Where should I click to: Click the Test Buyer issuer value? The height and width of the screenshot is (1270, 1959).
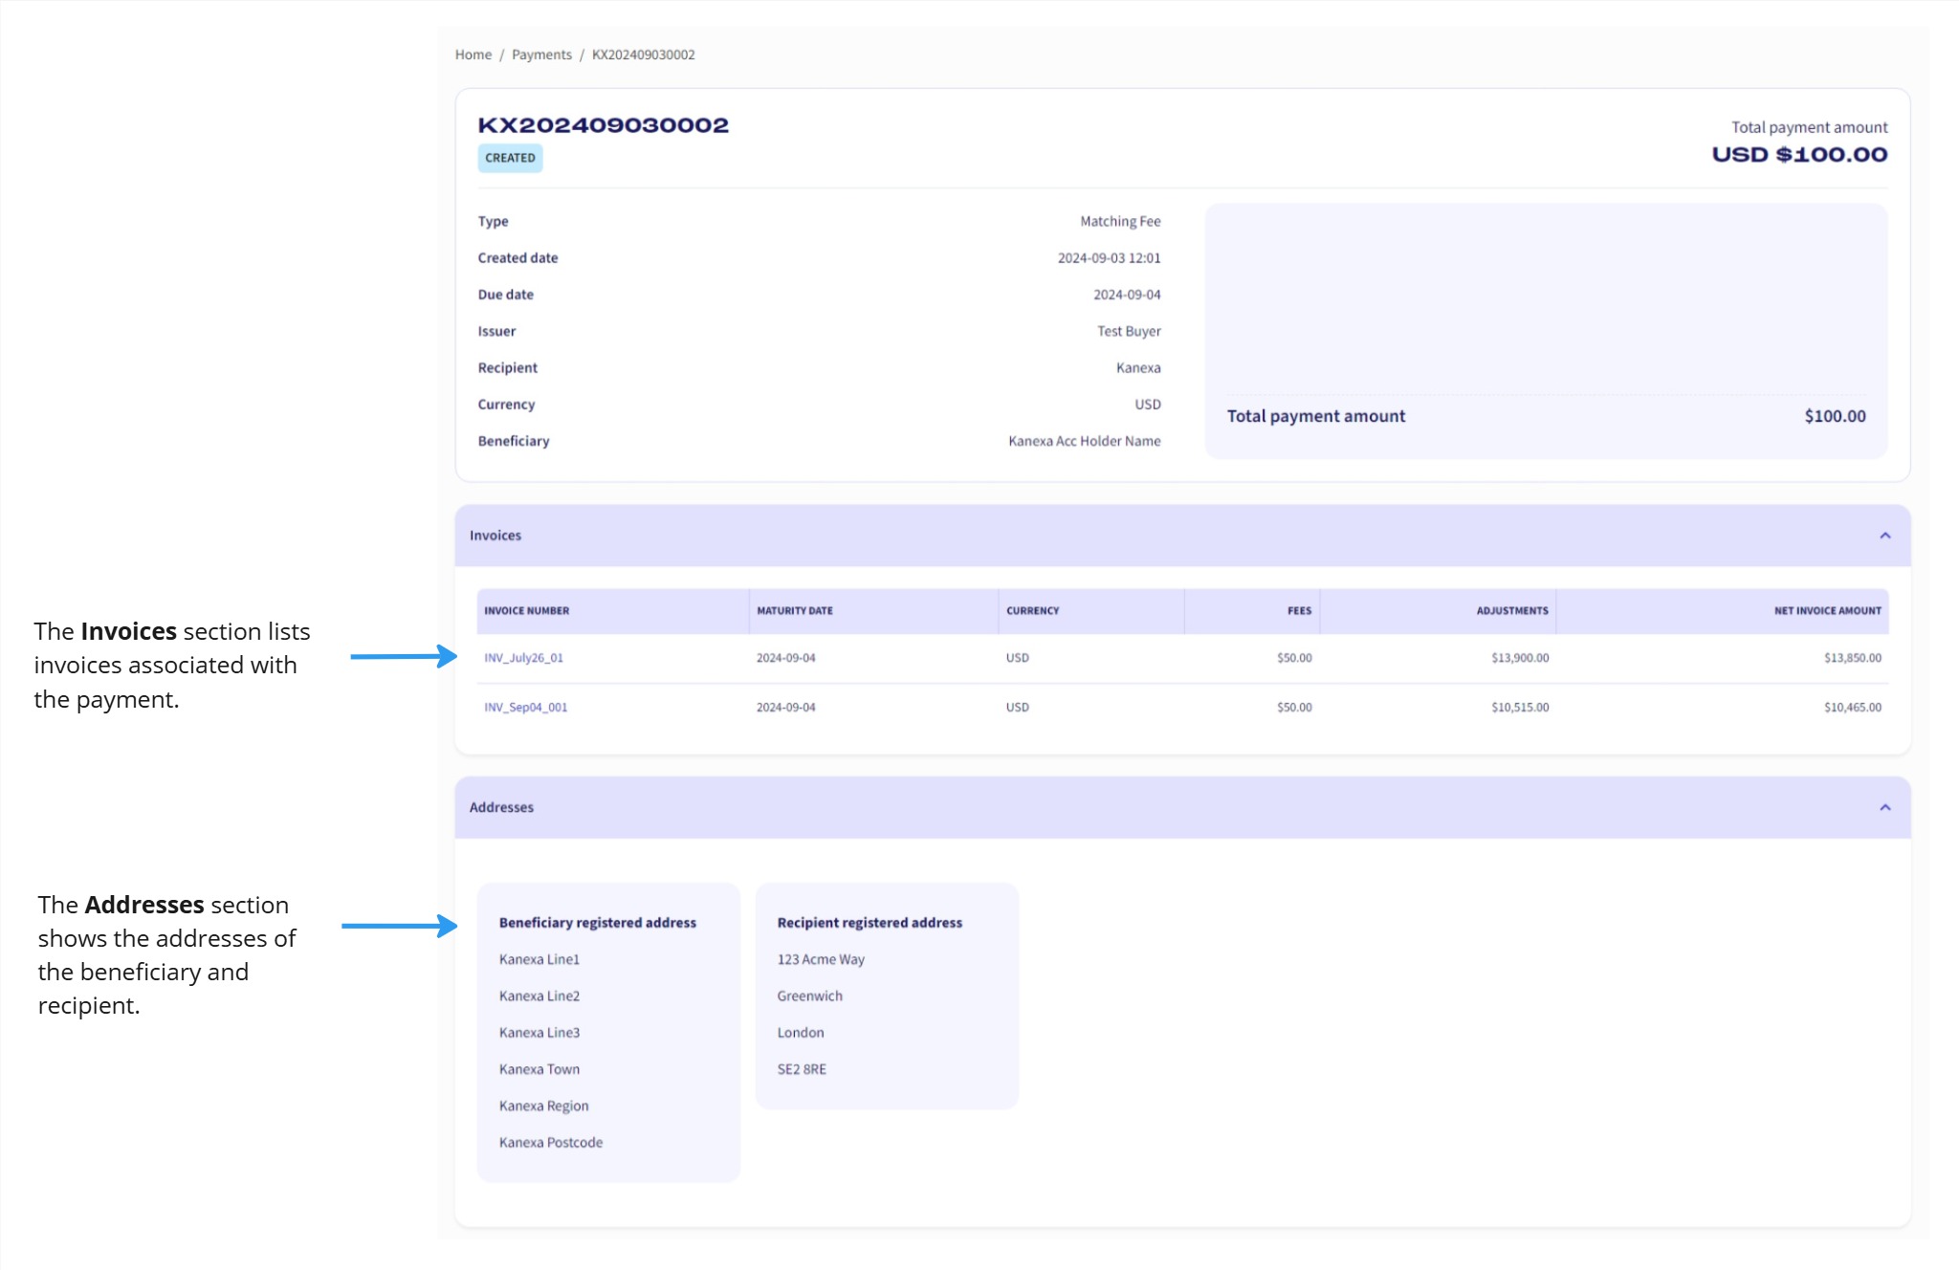(x=1129, y=331)
